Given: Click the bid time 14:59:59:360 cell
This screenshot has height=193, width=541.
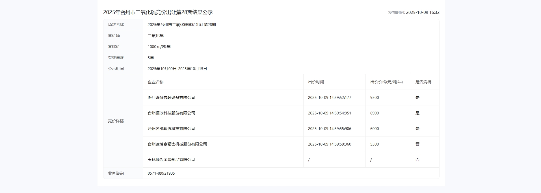Looking at the screenshot, I should coord(329,144).
